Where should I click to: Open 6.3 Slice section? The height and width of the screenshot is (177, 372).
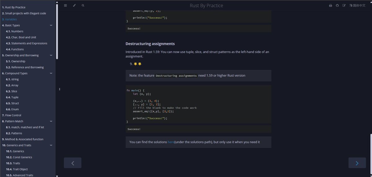coord(11,91)
